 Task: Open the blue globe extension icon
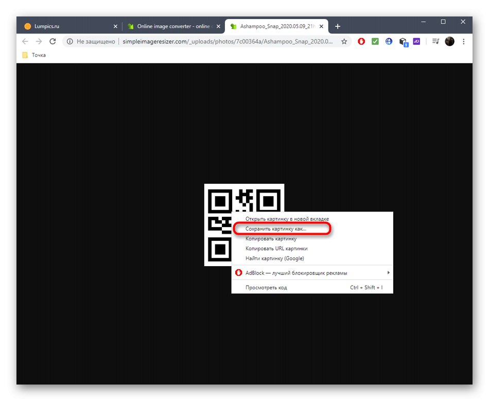tap(389, 42)
